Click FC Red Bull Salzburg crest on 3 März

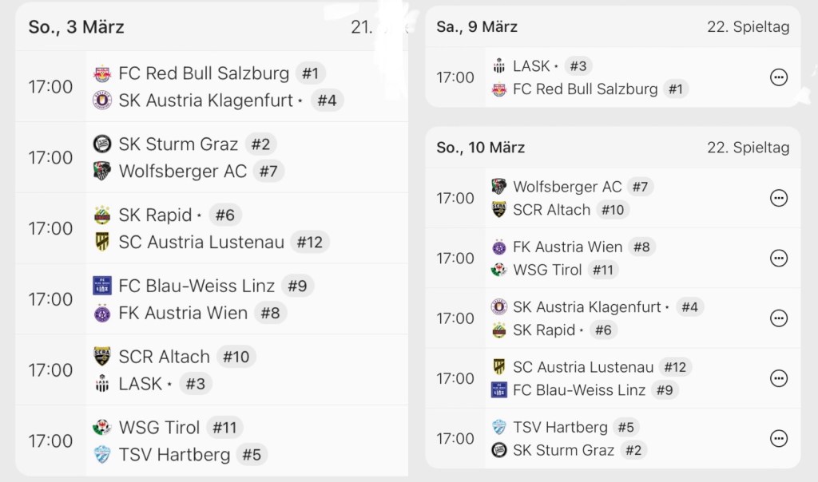coord(102,74)
